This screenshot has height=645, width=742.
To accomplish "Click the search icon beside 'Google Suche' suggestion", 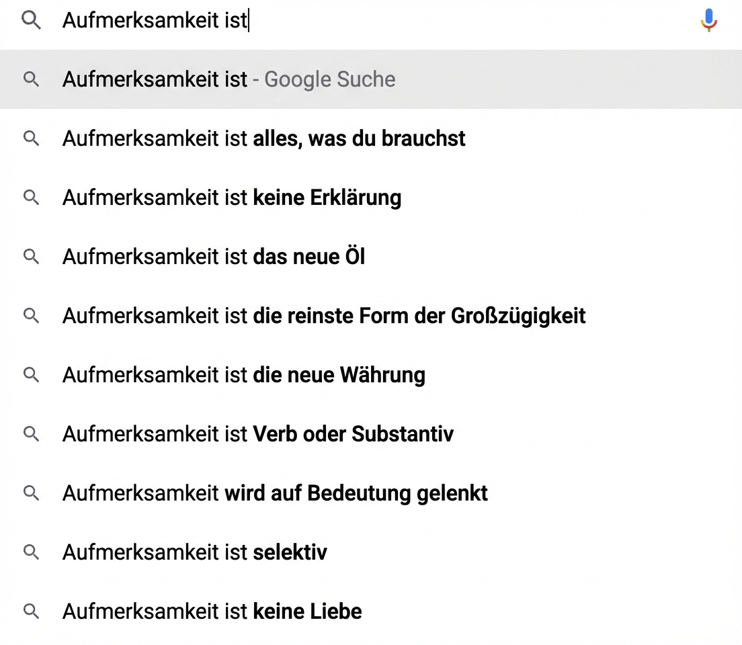I will click(x=31, y=79).
